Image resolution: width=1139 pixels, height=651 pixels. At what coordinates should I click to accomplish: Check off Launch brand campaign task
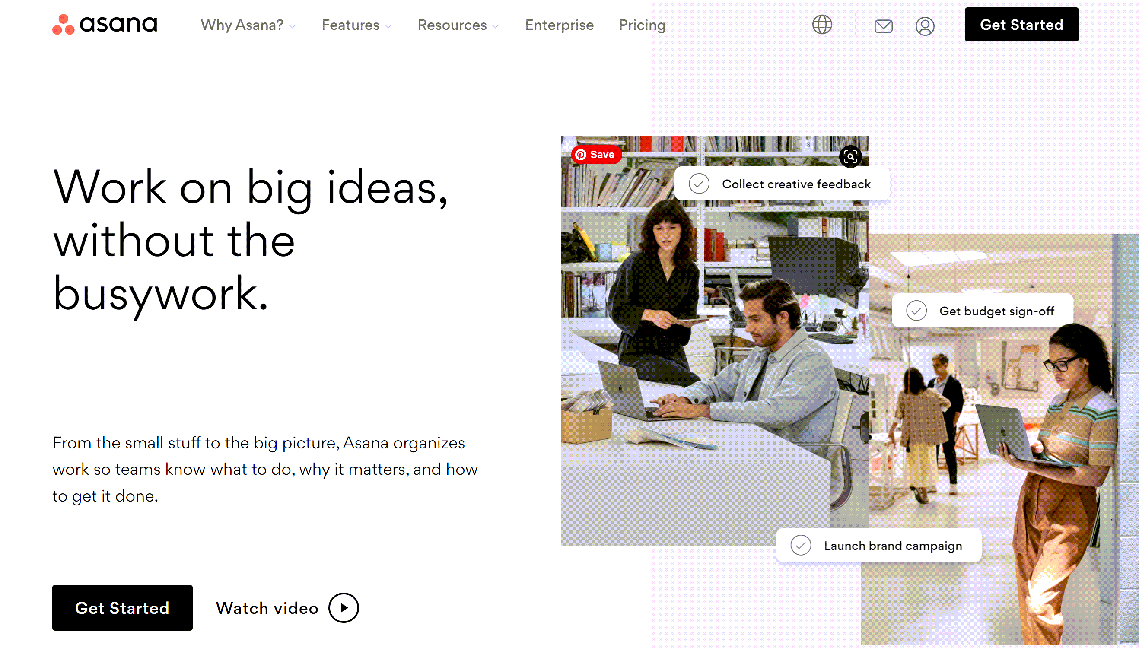[x=801, y=546]
